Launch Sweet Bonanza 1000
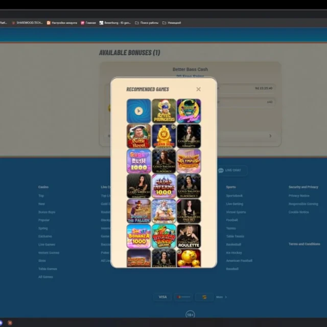Image resolution: width=327 pixels, height=327 pixels. point(138,236)
